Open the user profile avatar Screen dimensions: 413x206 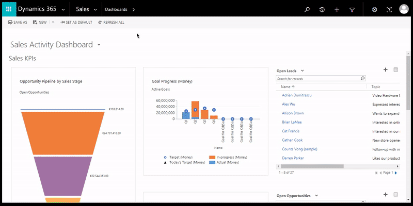click(x=404, y=9)
